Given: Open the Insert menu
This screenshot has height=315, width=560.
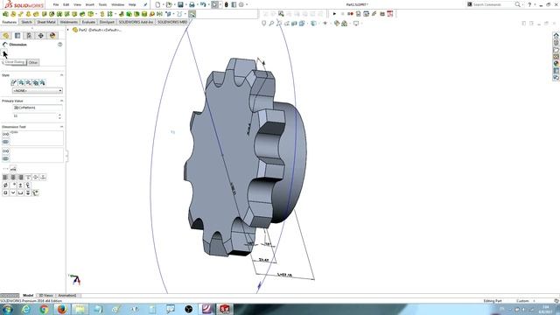Looking at the screenshot, I should (x=90, y=4).
